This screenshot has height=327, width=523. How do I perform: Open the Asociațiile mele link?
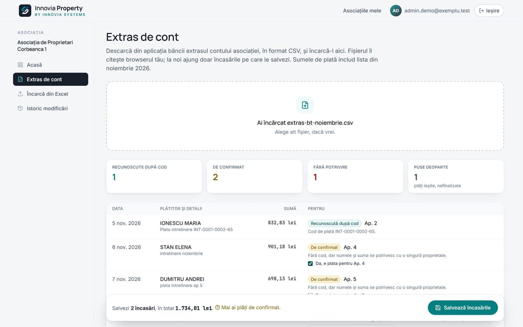coord(362,11)
